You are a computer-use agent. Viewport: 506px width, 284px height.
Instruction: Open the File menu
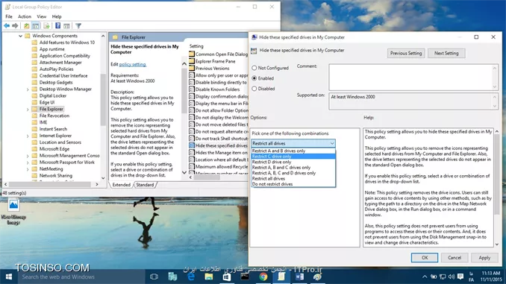click(9, 16)
